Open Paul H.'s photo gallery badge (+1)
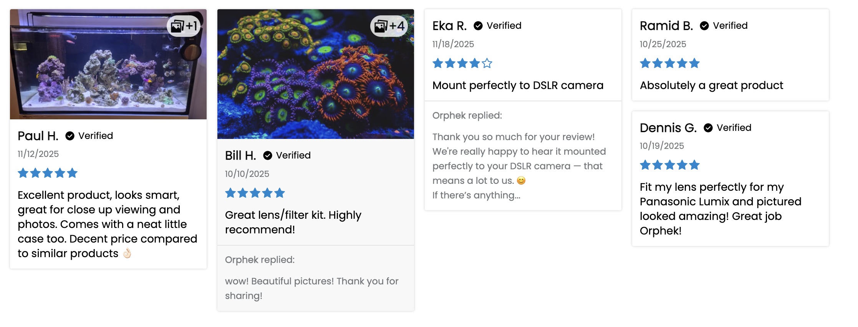Image resolution: width=858 pixels, height=327 pixels. click(x=184, y=26)
